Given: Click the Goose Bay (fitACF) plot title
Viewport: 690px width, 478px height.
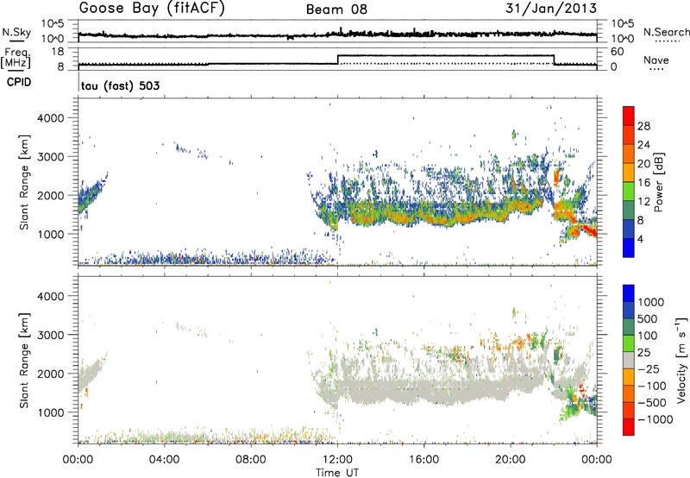Looking at the screenshot, I should click(x=152, y=9).
